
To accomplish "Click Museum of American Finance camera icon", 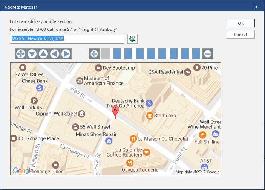I will [80, 81].
